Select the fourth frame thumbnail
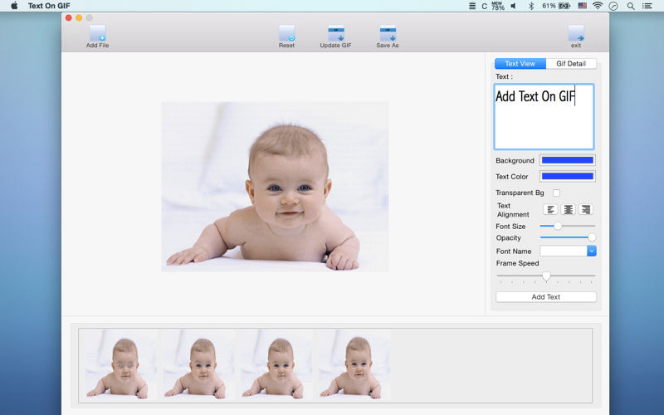The height and width of the screenshot is (415, 664). click(354, 364)
